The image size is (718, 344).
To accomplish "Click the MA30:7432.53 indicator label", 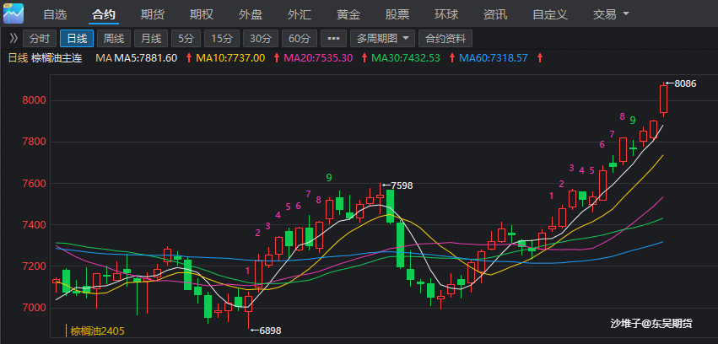I will pyautogui.click(x=406, y=58).
